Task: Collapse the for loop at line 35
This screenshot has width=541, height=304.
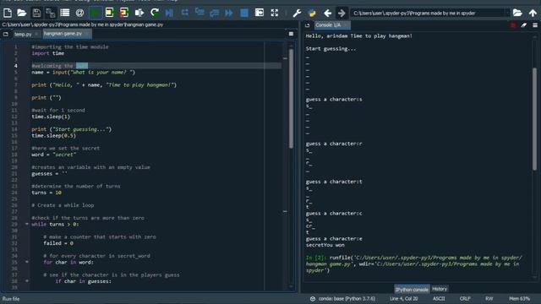Action: pos(27,262)
